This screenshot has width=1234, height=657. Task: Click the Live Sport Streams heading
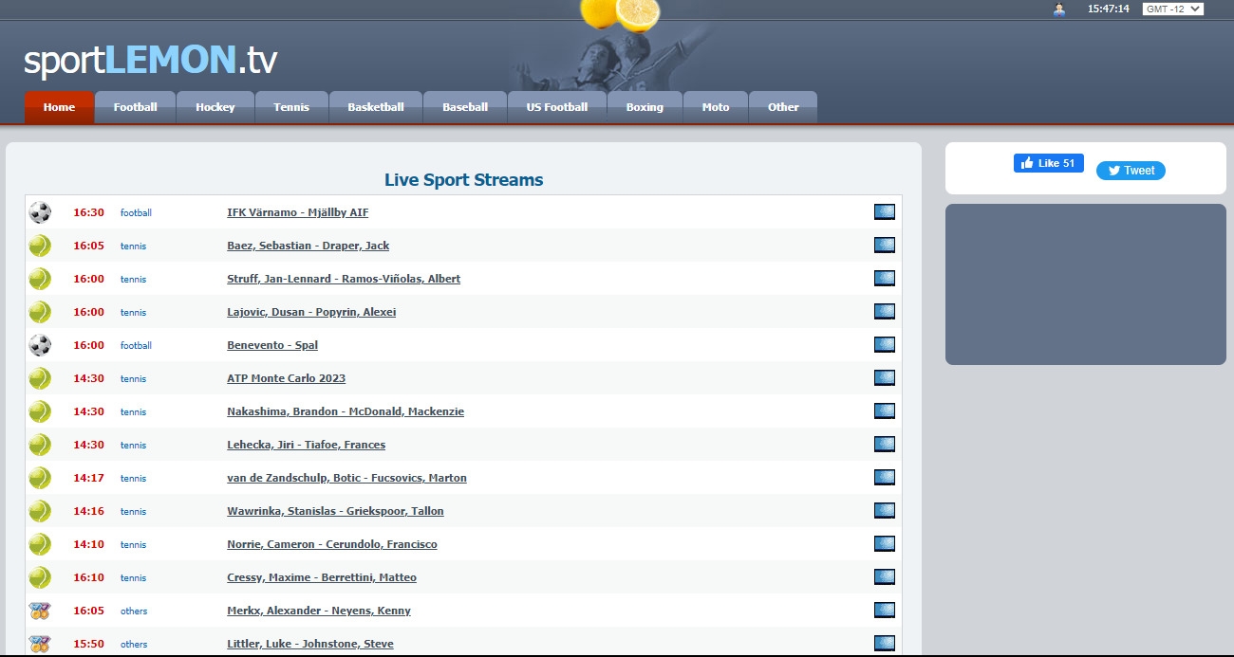pos(464,179)
